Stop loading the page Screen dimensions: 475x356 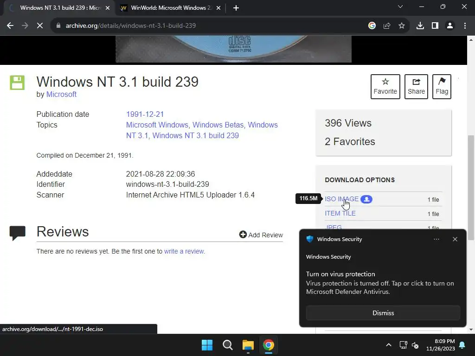(x=40, y=26)
